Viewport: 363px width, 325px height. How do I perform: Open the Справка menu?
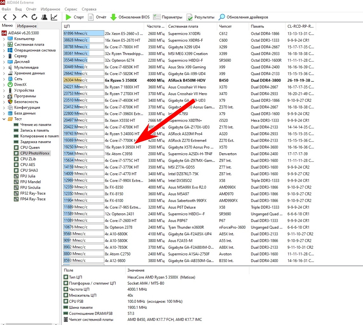coord(89,9)
